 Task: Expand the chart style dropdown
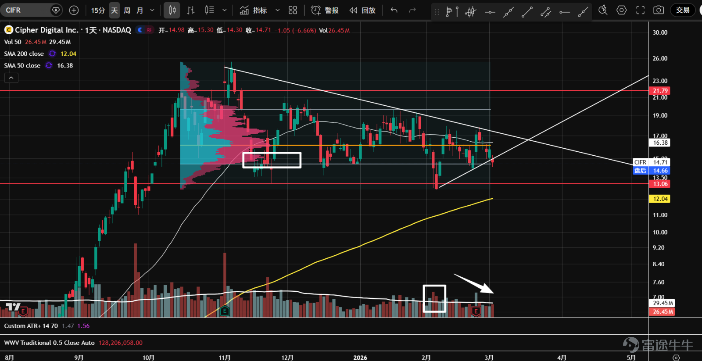pos(225,10)
